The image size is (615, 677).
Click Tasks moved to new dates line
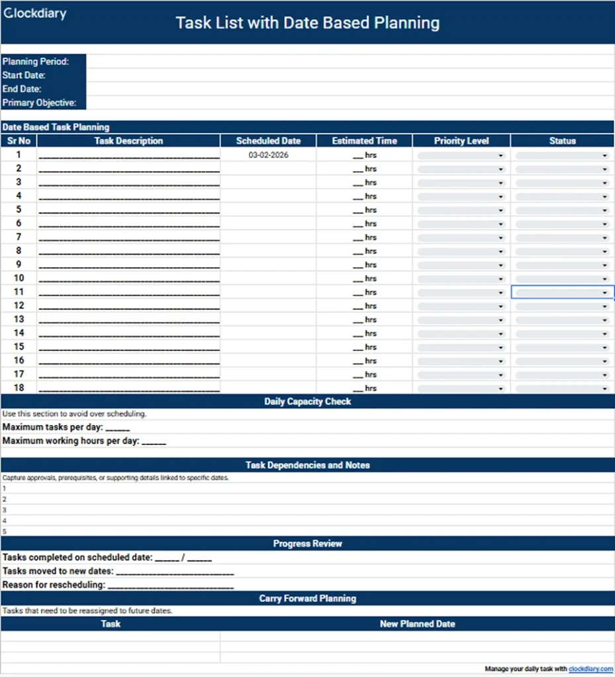[x=118, y=571]
